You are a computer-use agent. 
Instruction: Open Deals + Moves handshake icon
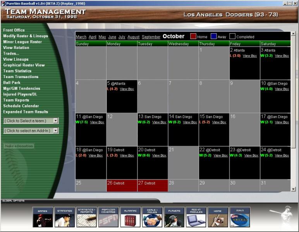coord(152,217)
